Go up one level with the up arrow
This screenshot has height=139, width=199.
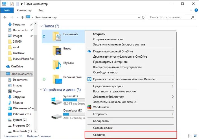coord(23,17)
